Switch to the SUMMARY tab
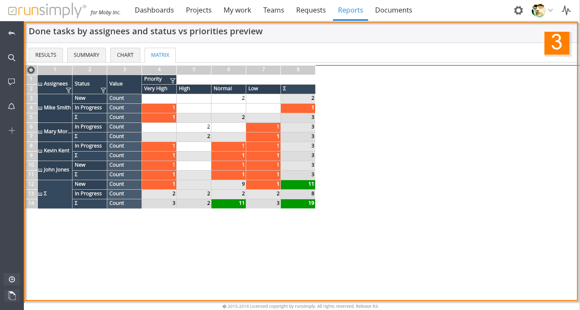 point(86,55)
